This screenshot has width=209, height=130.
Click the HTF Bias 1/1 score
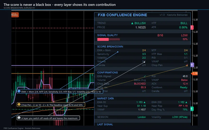(186, 54)
